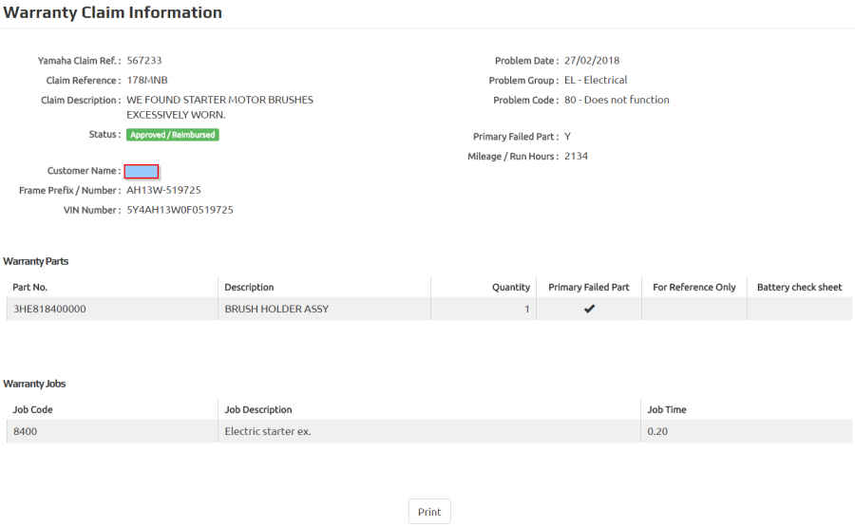Screen dimensions: 855x527
Task: Click the highlighted Customer Name field
Action: click(142, 171)
